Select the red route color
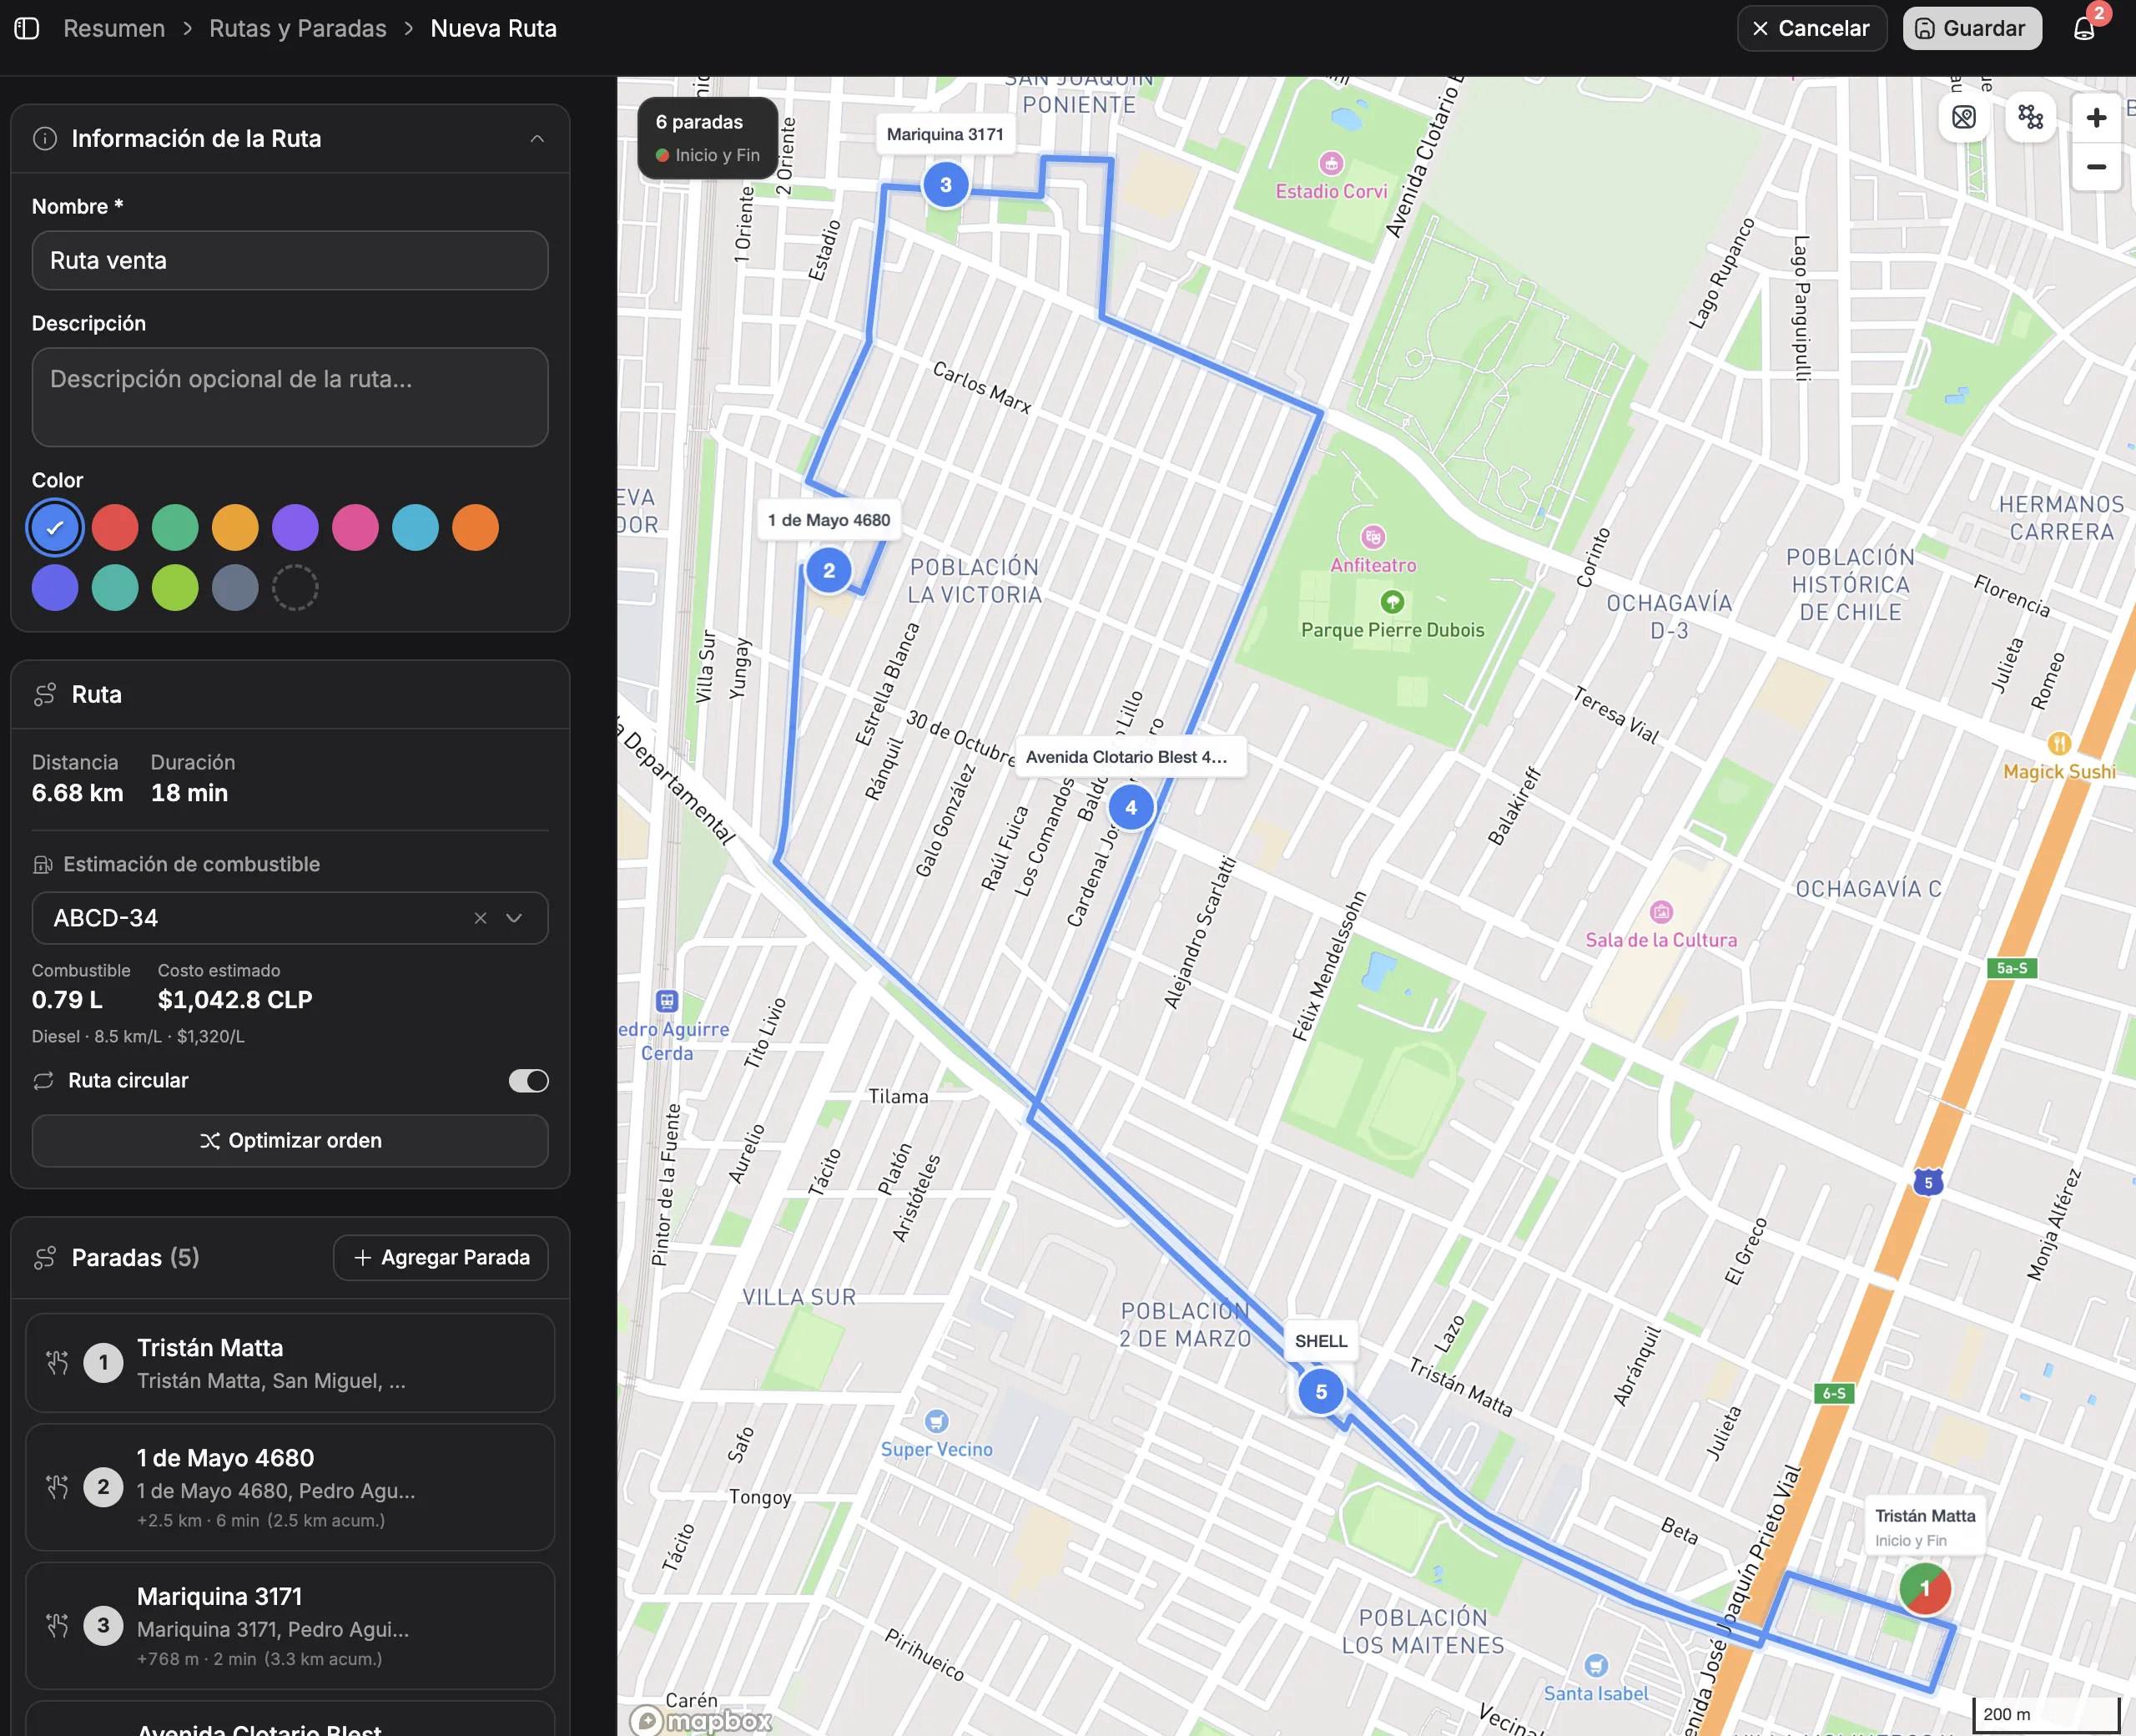This screenshot has width=2136, height=1736. point(115,528)
